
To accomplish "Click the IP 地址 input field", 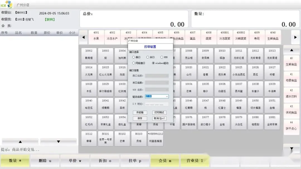I will point(157,104).
